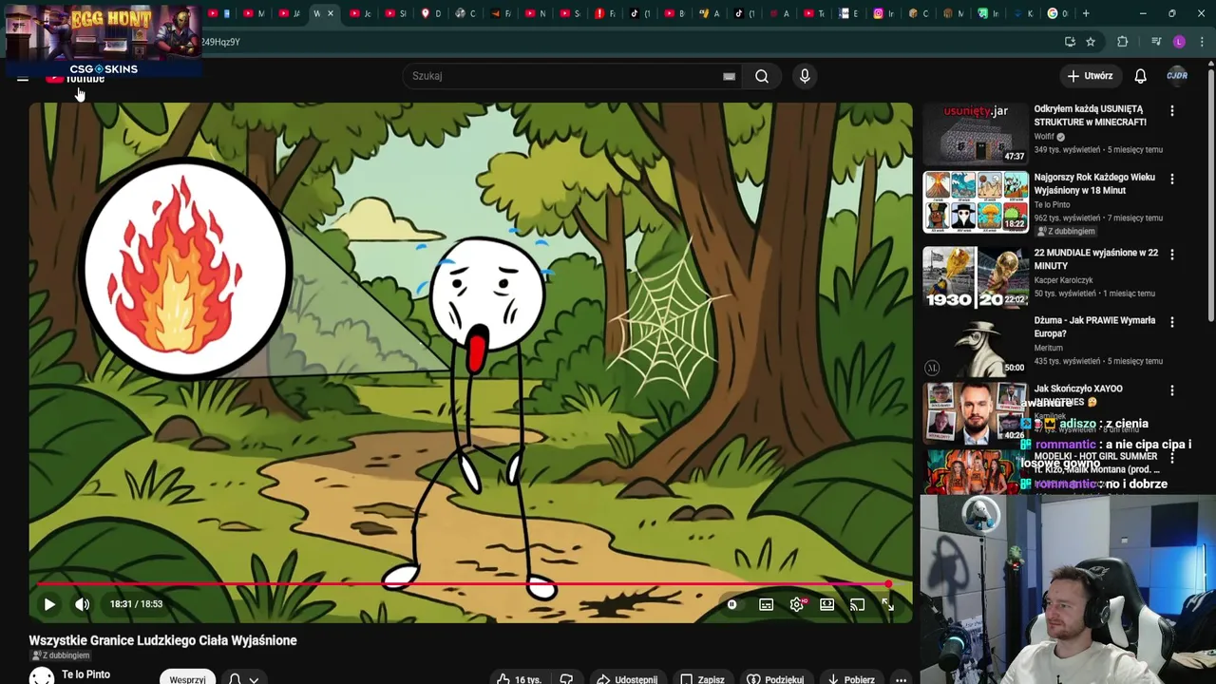1216x684 pixels.
Task: Open 22 MUNDIALE wyjaśnione video title
Action: click(x=1095, y=259)
